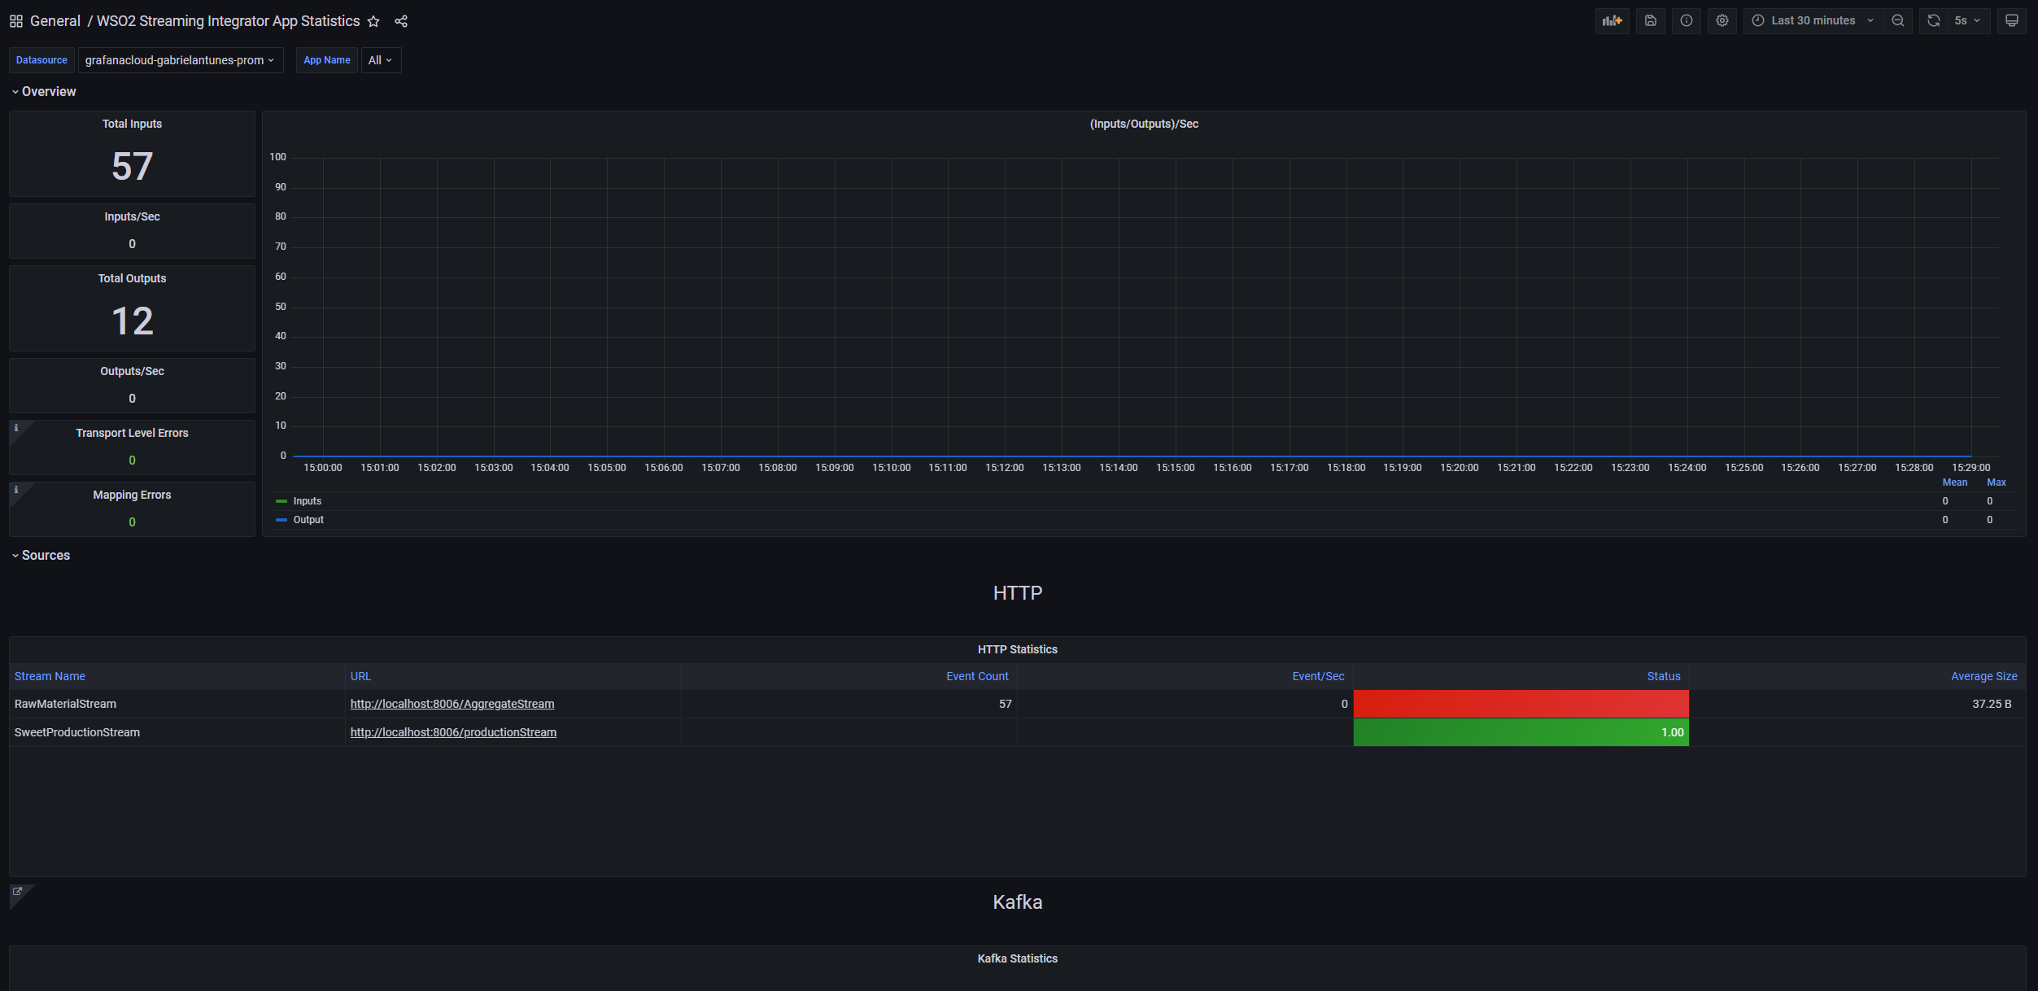Toggle the Output series in the legend
The image size is (2038, 991).
point(308,519)
